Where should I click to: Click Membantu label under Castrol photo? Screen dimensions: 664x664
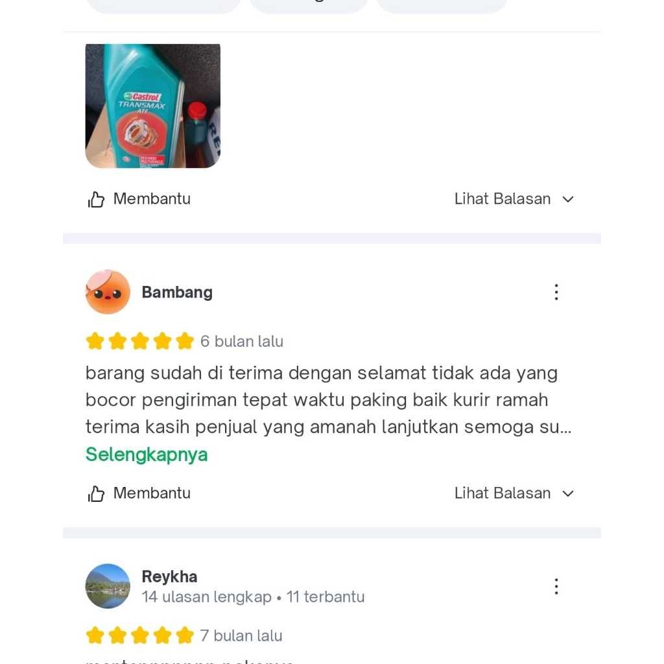pos(152,198)
